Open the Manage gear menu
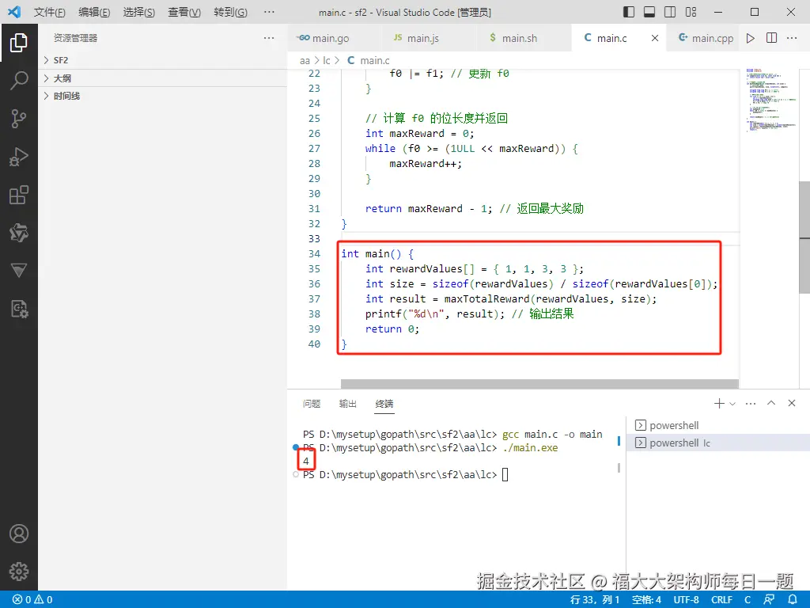This screenshot has width=810, height=608. point(19,572)
